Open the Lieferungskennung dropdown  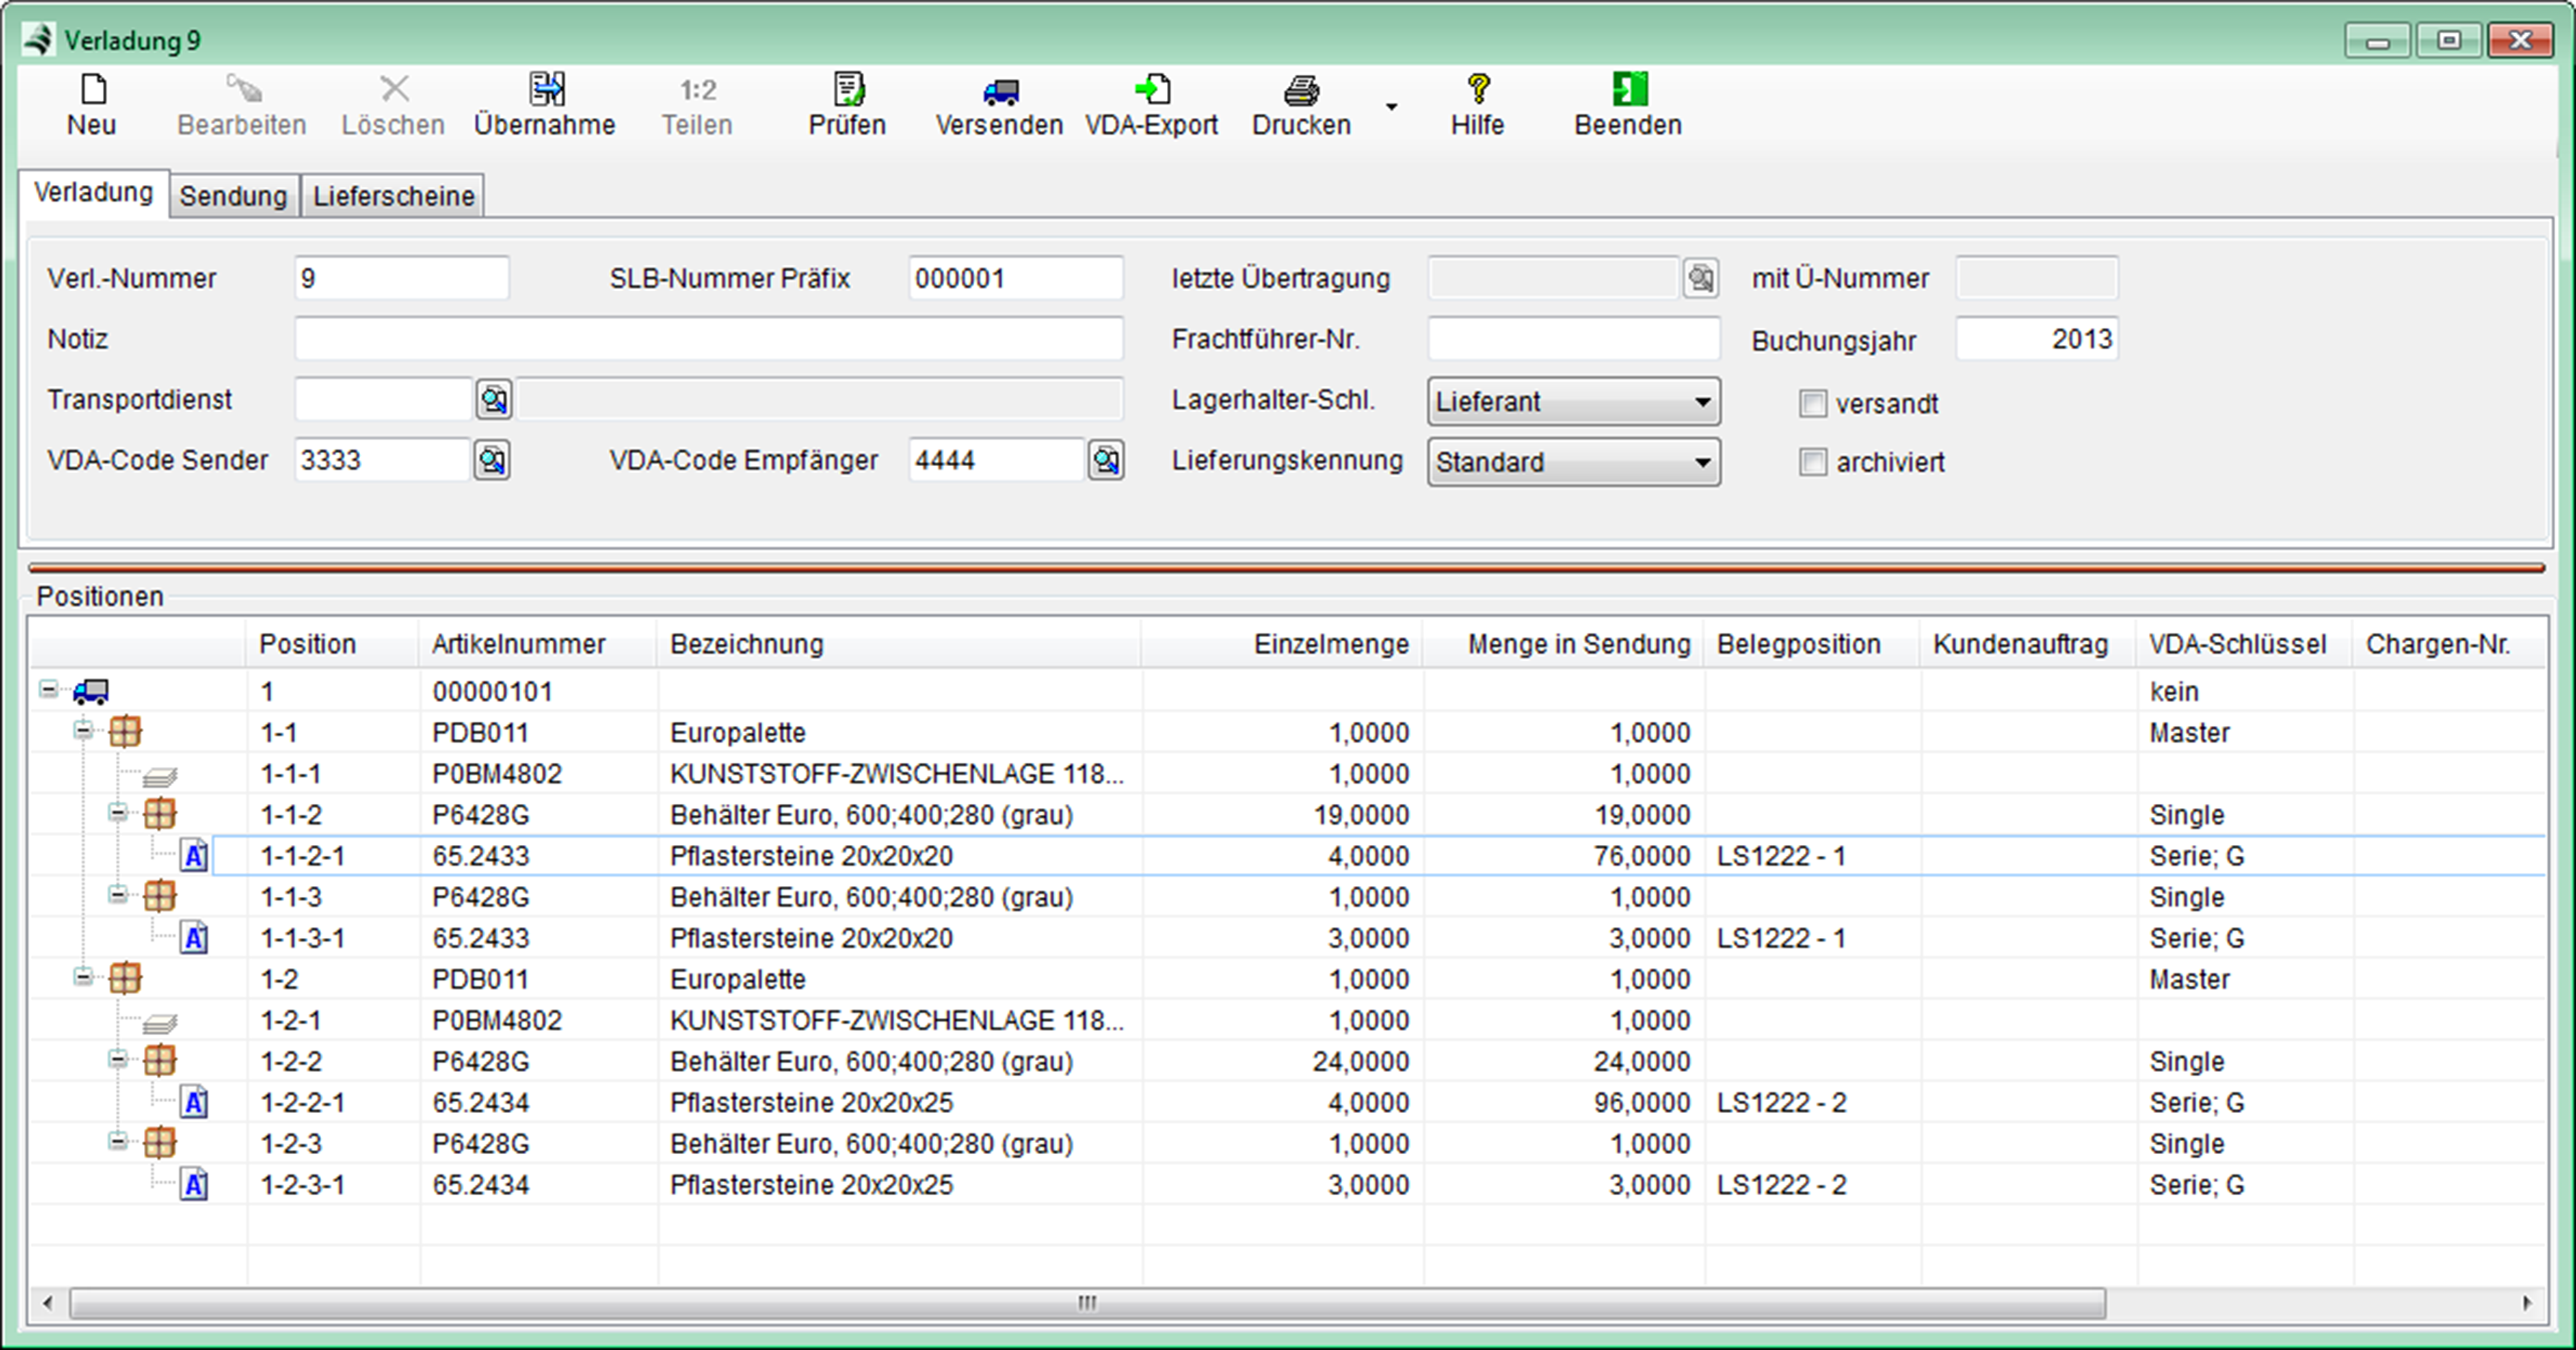(1701, 463)
